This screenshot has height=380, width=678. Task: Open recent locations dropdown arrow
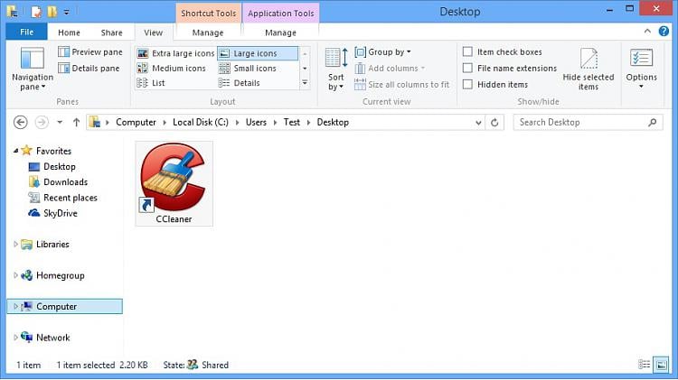(x=60, y=123)
